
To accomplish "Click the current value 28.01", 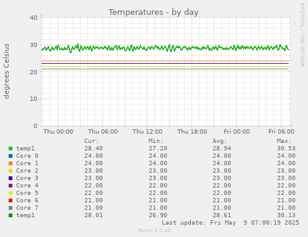I will (94, 215).
